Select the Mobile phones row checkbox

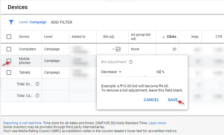coord(9,61)
